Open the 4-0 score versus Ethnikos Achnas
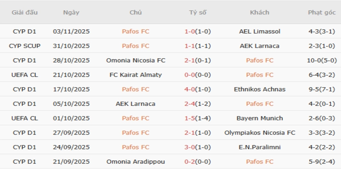 [x=190, y=89]
